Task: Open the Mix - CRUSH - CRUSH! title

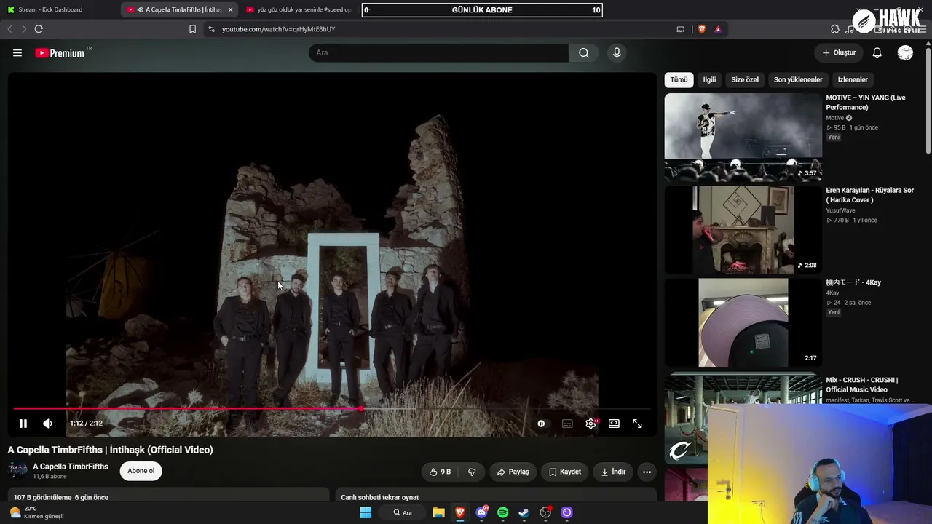Action: [862, 385]
